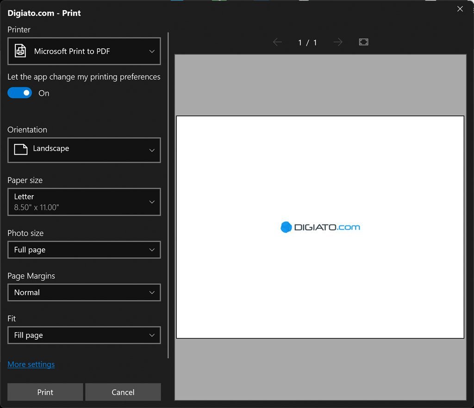Click the landscape page icon in Orientation
Viewport: 474px width, 408px height.
coord(20,150)
